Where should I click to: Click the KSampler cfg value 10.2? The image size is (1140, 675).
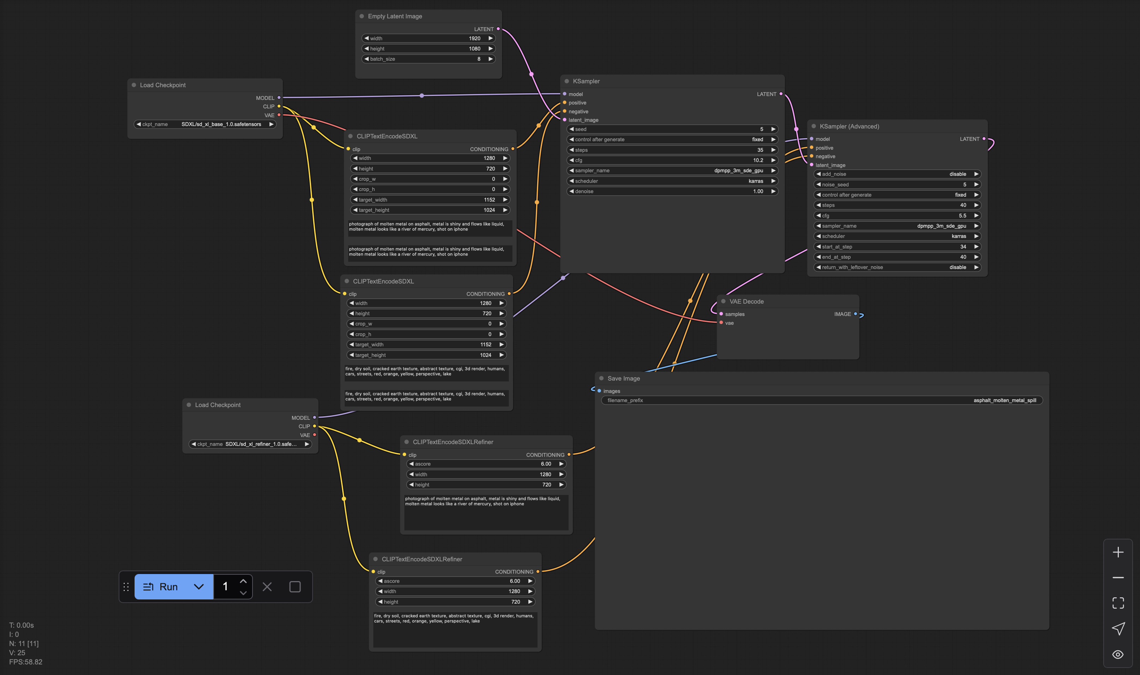pos(758,160)
